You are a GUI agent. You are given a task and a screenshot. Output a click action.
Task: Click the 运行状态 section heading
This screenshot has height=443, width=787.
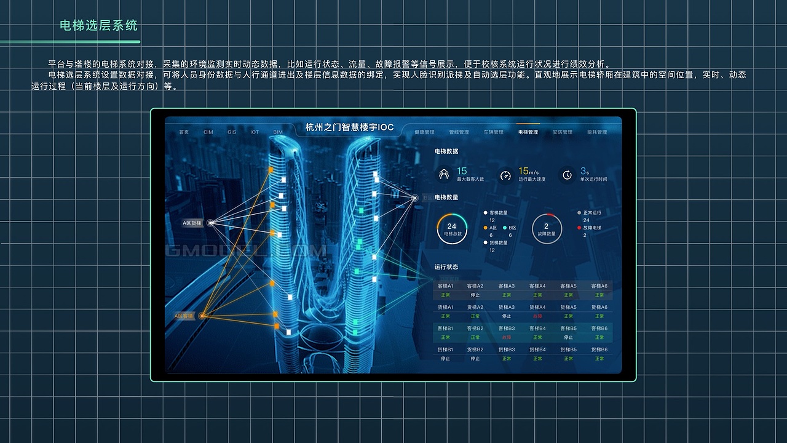coord(446,267)
